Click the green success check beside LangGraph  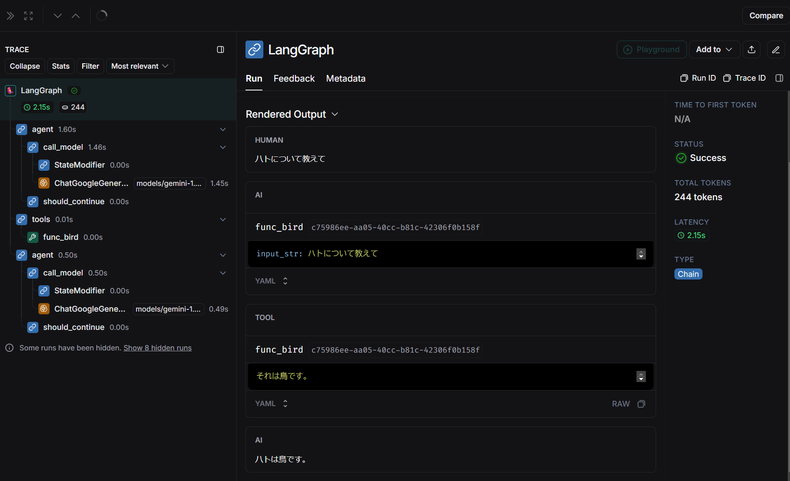[x=75, y=90]
